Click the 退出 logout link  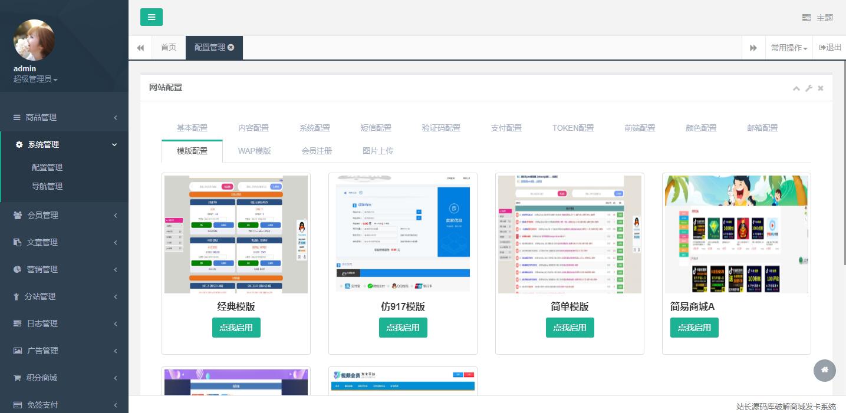[x=830, y=48]
